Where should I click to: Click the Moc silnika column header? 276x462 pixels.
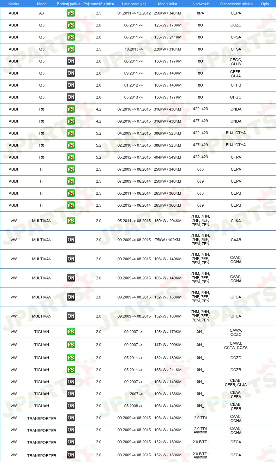(x=168, y=4)
